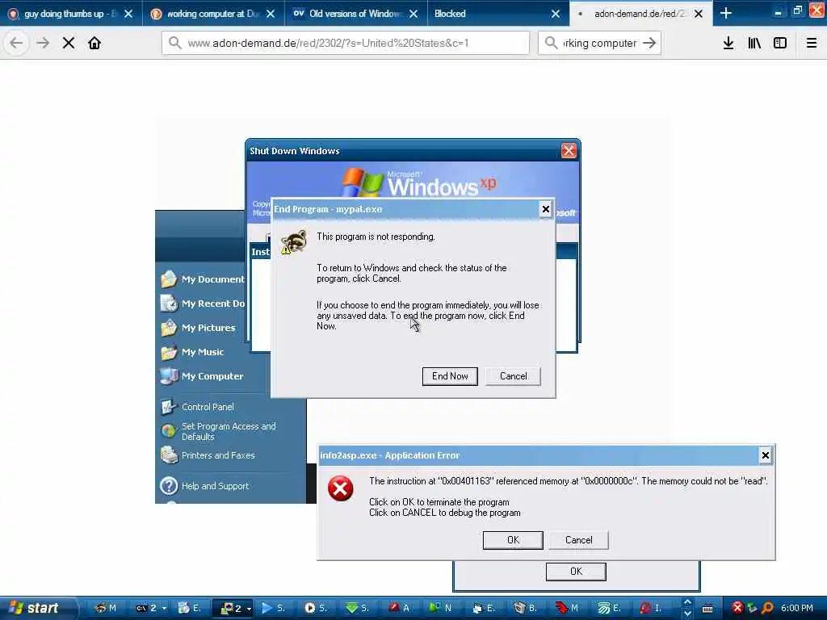This screenshot has width=827, height=620.
Task: Click the green arrow 'S.' taskbar button
Action: point(358,608)
